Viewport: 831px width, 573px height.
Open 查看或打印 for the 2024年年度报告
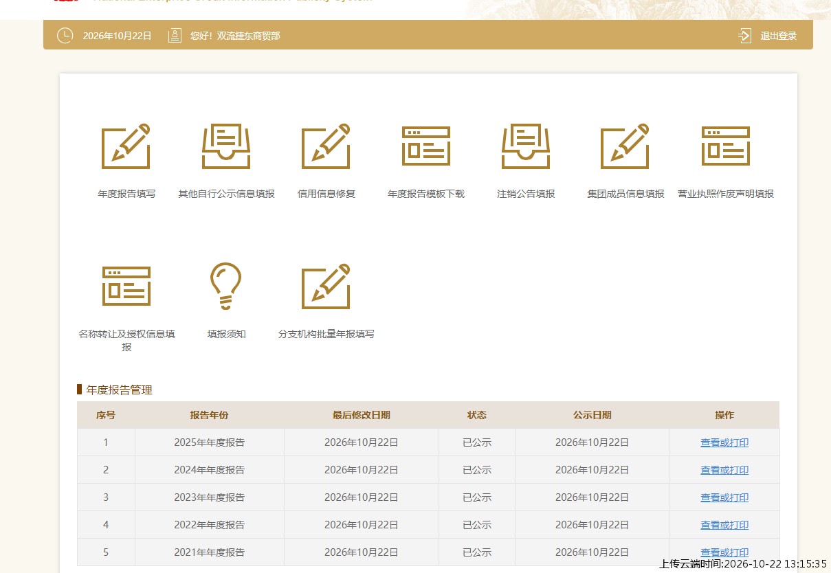pyautogui.click(x=724, y=470)
